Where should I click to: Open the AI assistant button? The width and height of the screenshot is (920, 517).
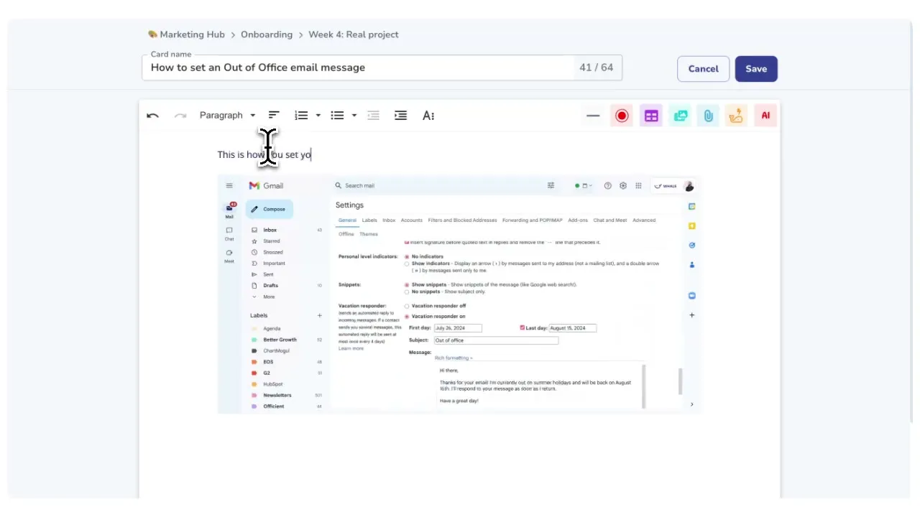point(765,116)
